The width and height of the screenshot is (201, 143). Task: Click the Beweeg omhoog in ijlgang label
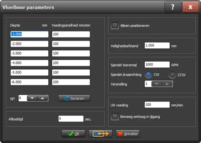[140, 117]
